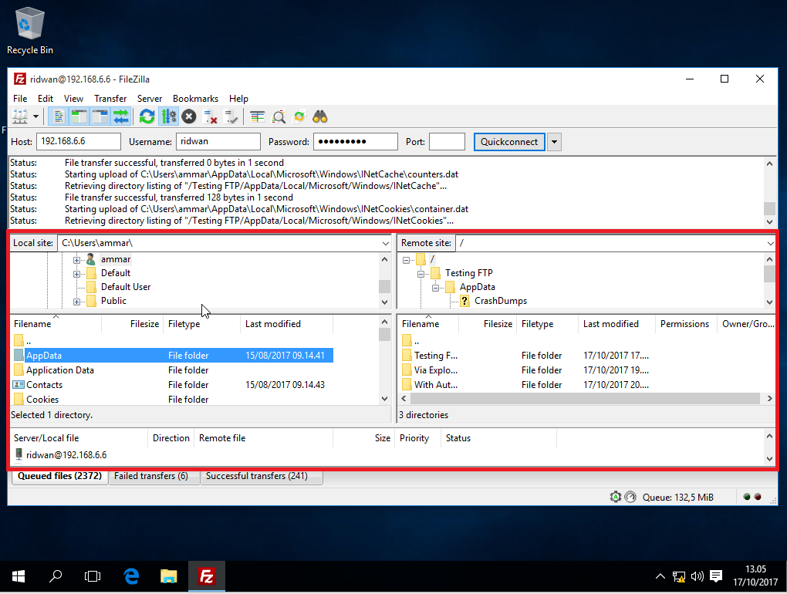Click the Username input field
Screen dimensions: 787x594
218,141
